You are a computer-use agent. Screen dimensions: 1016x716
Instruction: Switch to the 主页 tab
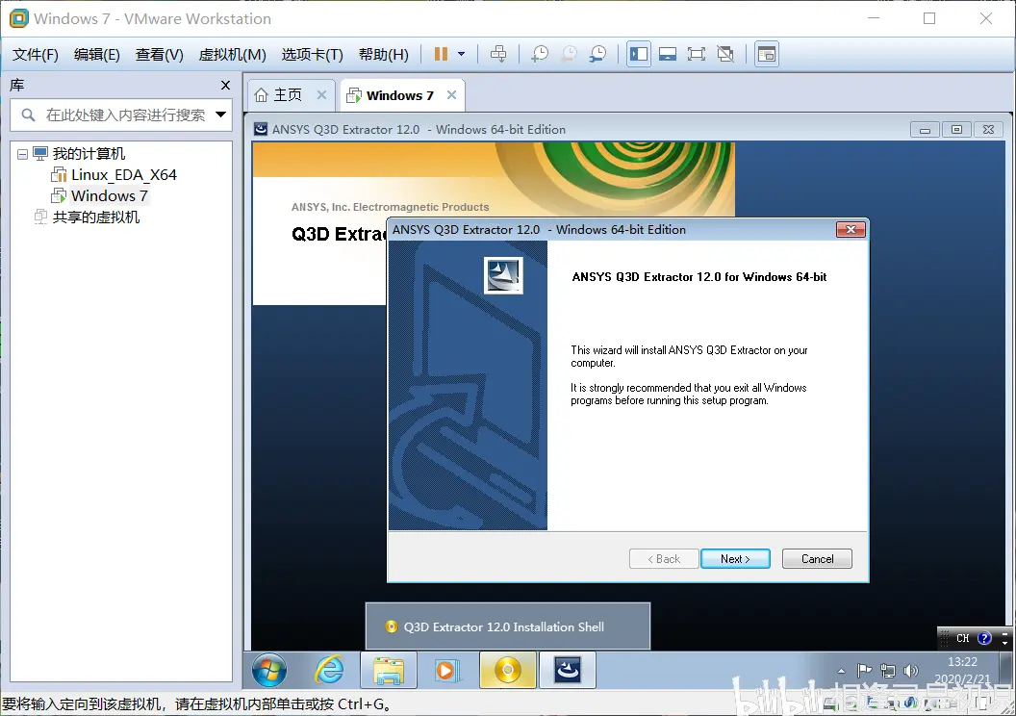pyautogui.click(x=288, y=95)
